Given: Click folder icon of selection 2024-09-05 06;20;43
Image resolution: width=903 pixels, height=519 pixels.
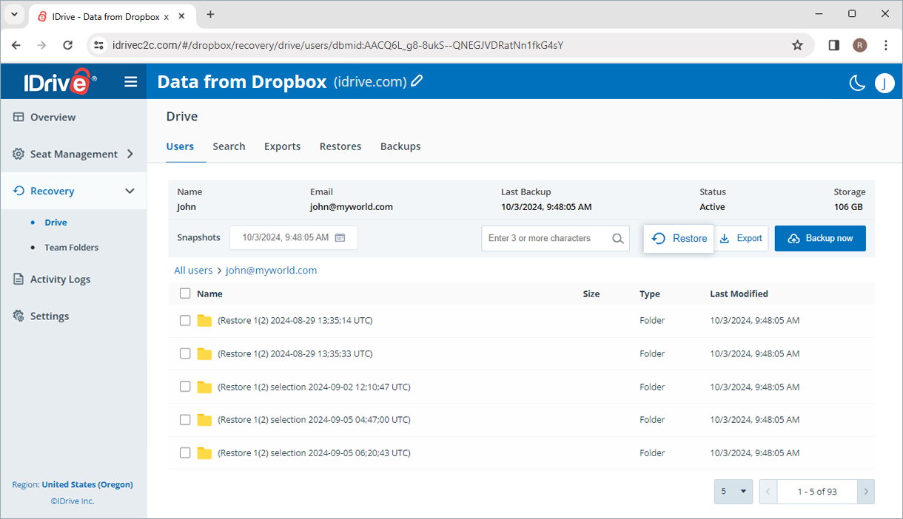Looking at the screenshot, I should 205,453.
